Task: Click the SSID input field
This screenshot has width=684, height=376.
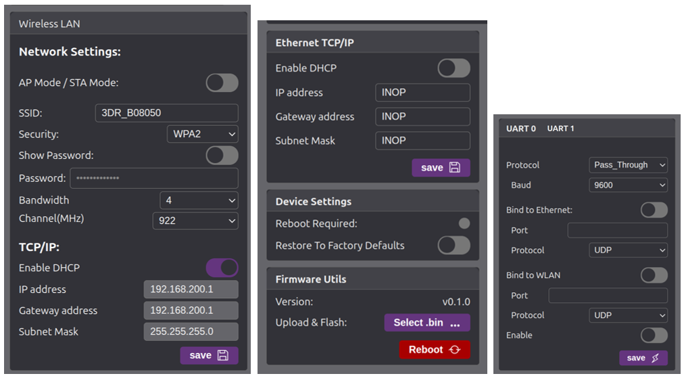Action: click(166, 113)
